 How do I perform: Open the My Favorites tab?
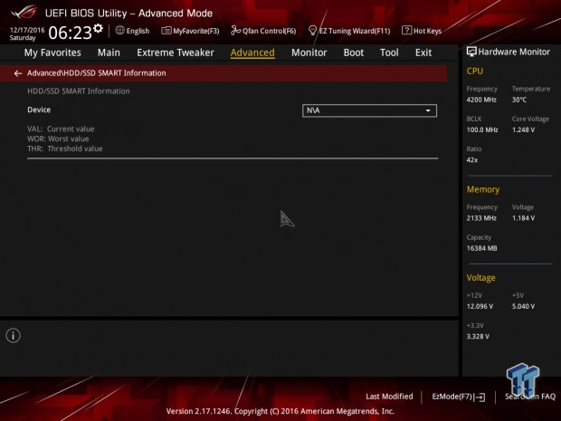(52, 53)
